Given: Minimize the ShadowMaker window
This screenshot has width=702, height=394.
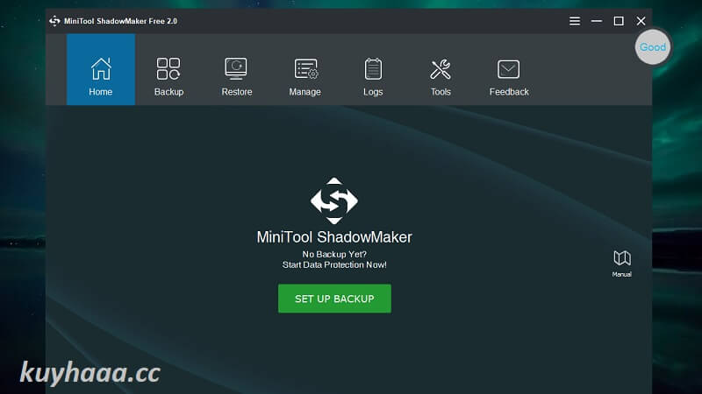Looking at the screenshot, I should click(x=597, y=21).
